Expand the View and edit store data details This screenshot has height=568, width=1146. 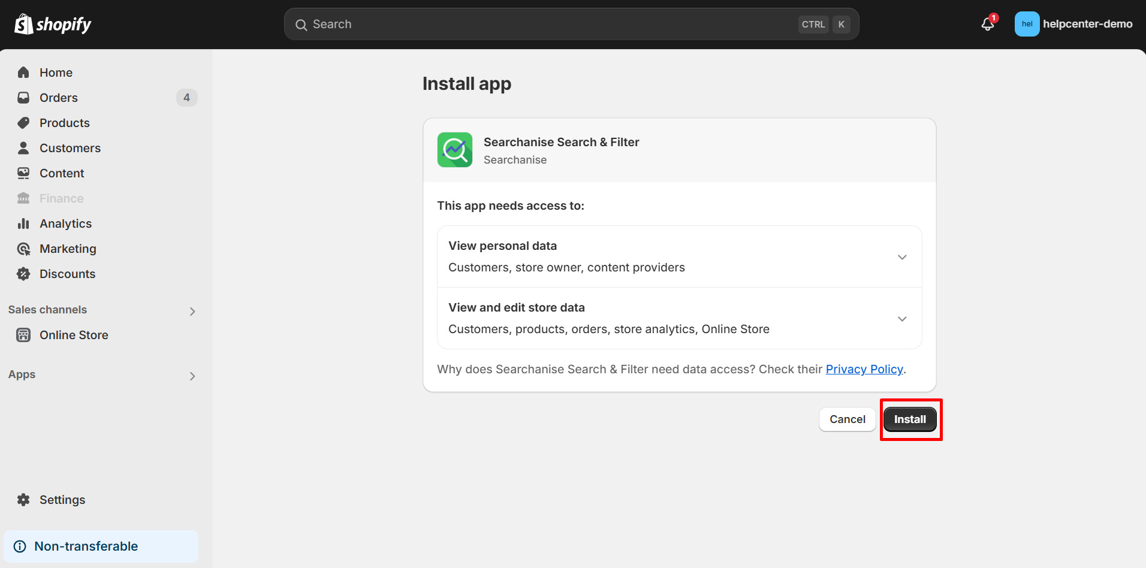coord(902,319)
